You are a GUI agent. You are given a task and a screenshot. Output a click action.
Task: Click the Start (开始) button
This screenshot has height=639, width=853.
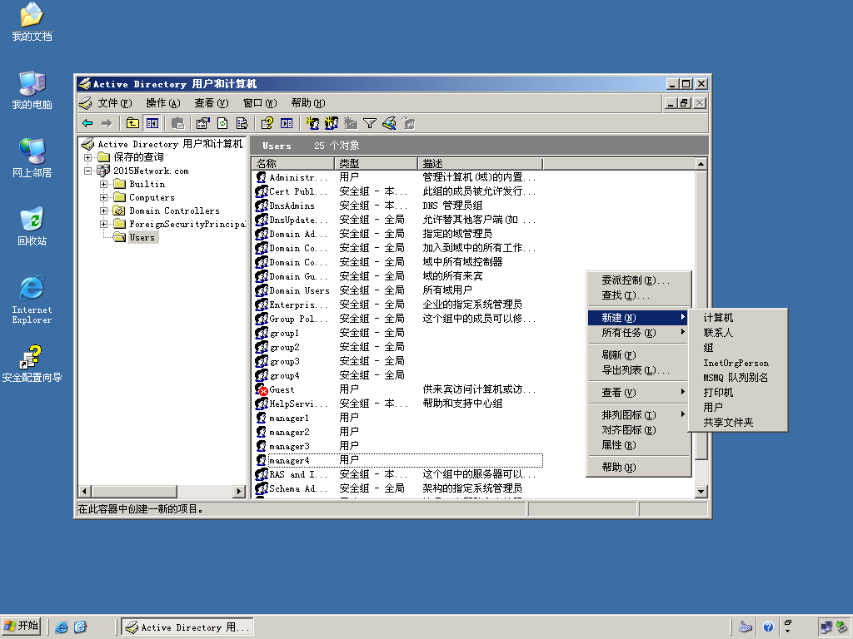21,627
